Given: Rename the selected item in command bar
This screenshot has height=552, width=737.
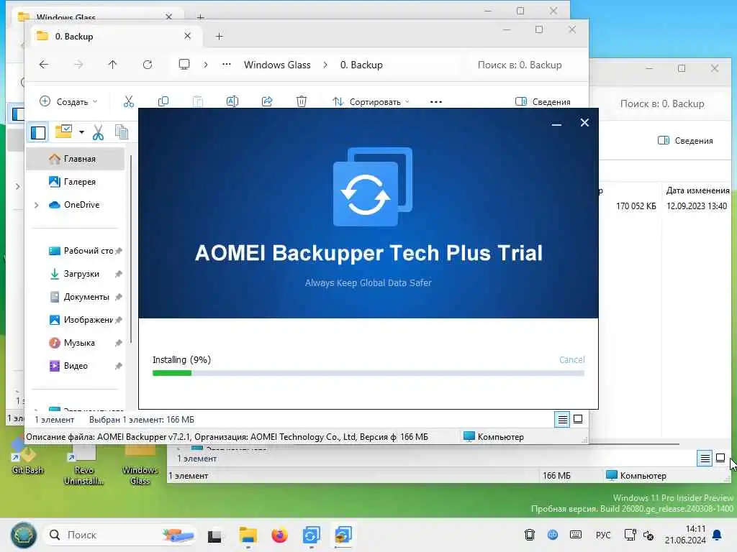Looking at the screenshot, I should pos(232,101).
